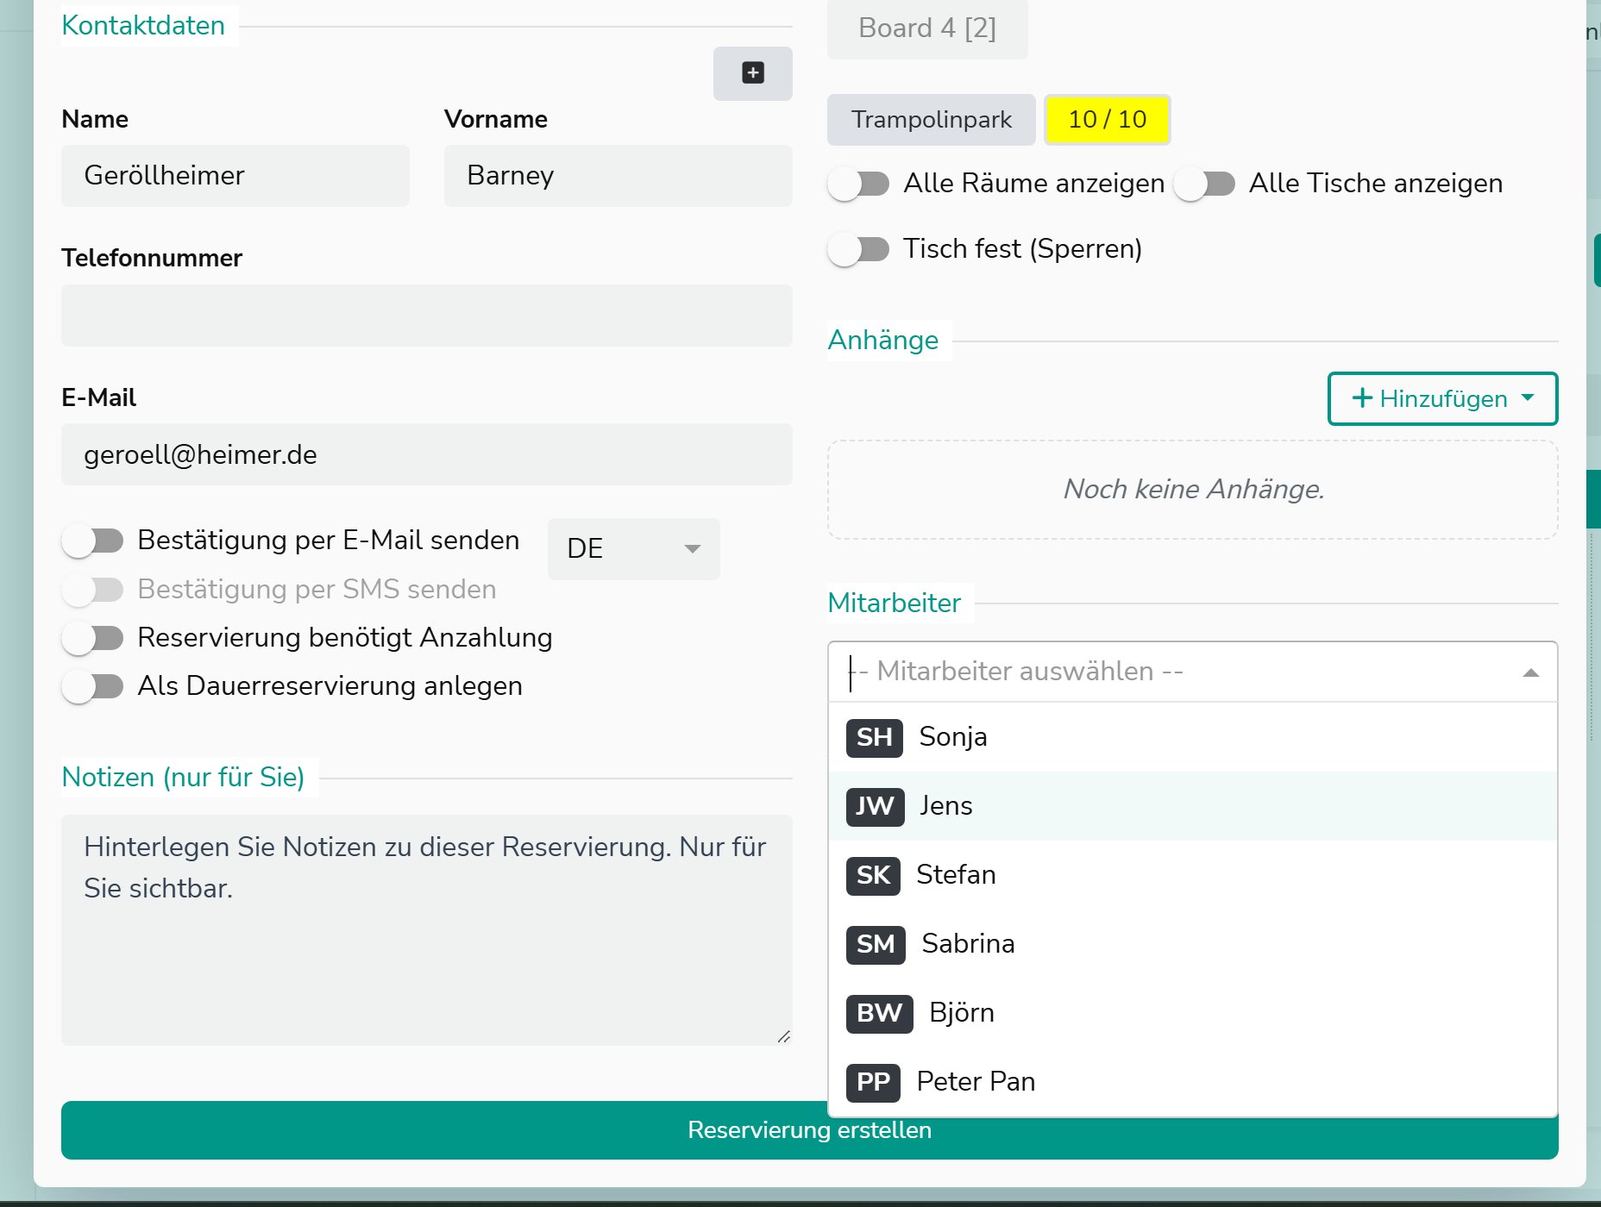Screen dimensions: 1601x1207
Task: Click the PP avatar badge for Peter Pan
Action: [873, 1082]
